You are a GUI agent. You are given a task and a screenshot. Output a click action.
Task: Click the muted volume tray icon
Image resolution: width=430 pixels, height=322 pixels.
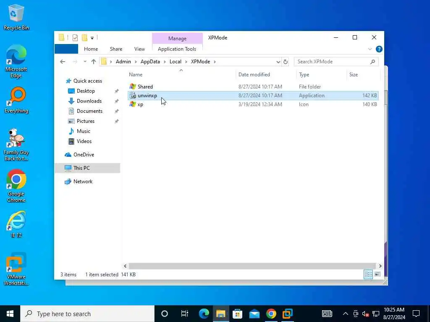point(366,314)
